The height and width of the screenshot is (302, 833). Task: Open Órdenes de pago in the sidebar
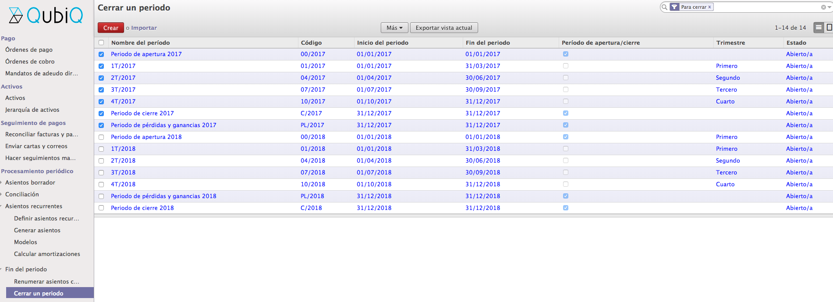(28, 50)
